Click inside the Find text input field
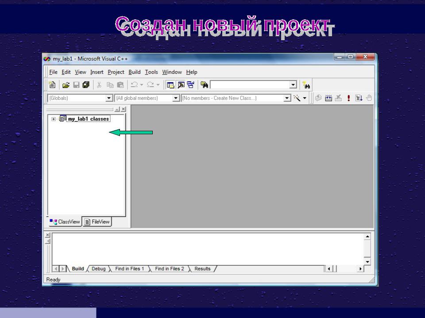Image resolution: width=425 pixels, height=318 pixels. (250, 85)
